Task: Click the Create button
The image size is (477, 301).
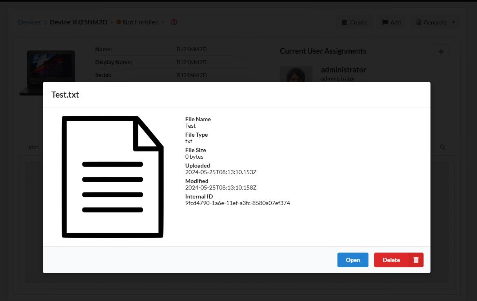Action: pyautogui.click(x=354, y=22)
